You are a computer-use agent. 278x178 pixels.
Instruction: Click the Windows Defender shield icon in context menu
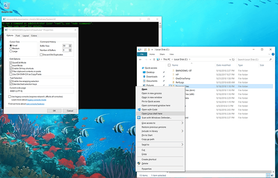[139, 118]
